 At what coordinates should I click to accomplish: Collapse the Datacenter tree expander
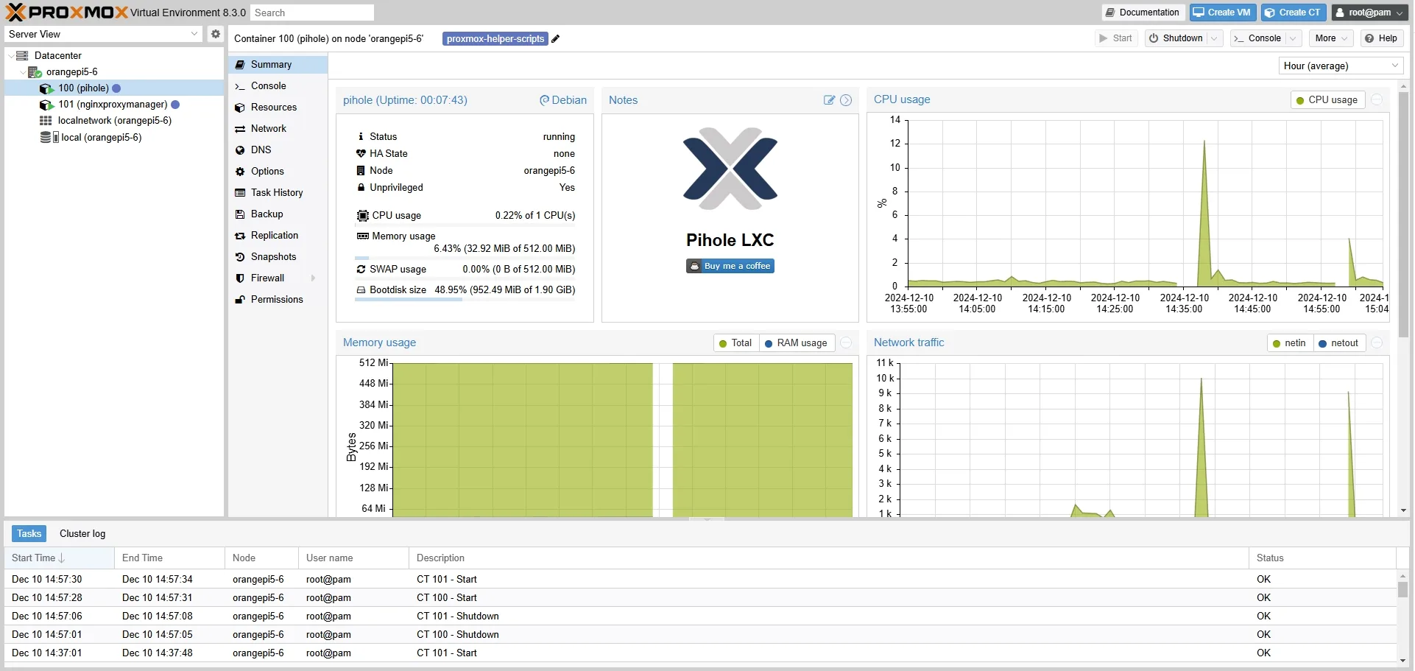pos(10,56)
